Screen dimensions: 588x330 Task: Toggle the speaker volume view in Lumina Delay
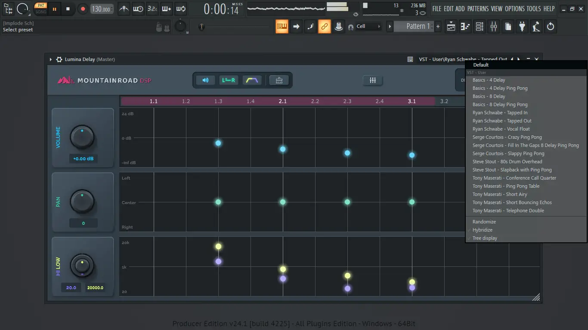(x=206, y=80)
